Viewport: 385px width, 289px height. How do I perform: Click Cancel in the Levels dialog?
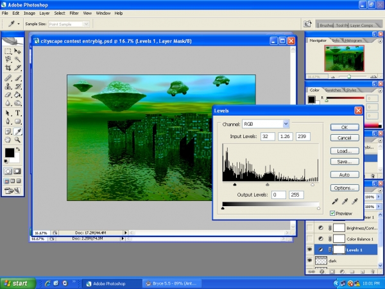[345, 138]
